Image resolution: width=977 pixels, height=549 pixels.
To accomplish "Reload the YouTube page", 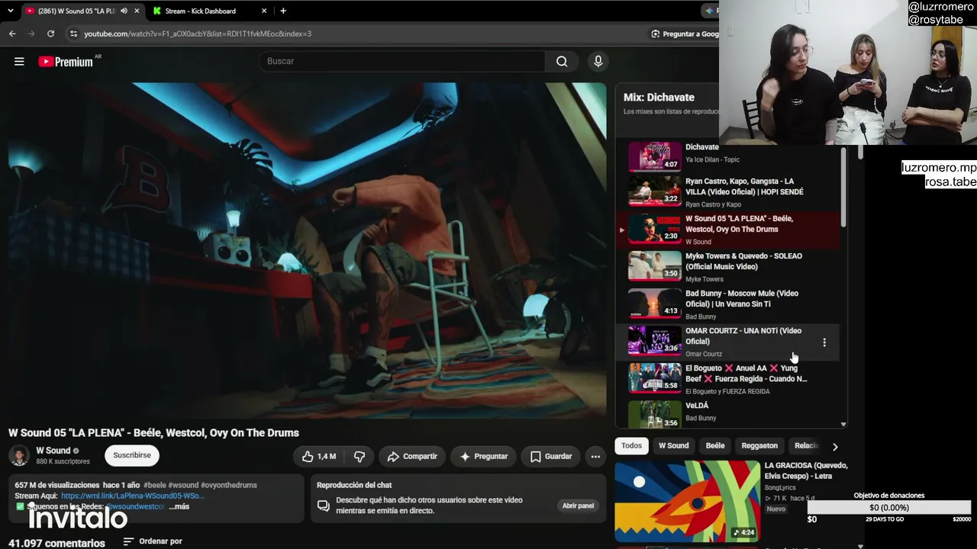I will pos(50,34).
